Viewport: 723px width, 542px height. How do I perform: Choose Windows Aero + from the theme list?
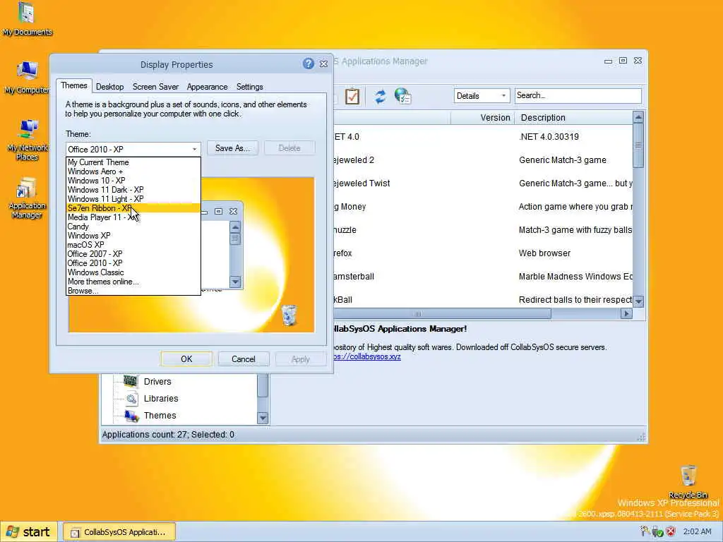click(x=133, y=171)
